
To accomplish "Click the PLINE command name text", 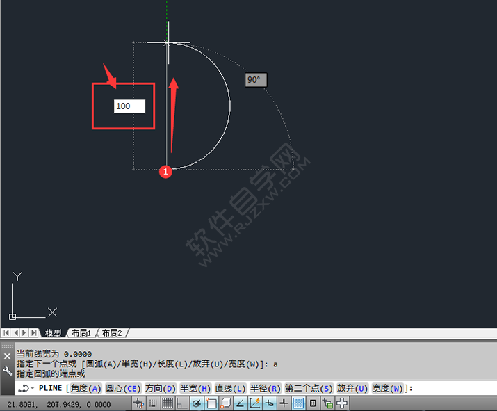I will (x=51, y=388).
